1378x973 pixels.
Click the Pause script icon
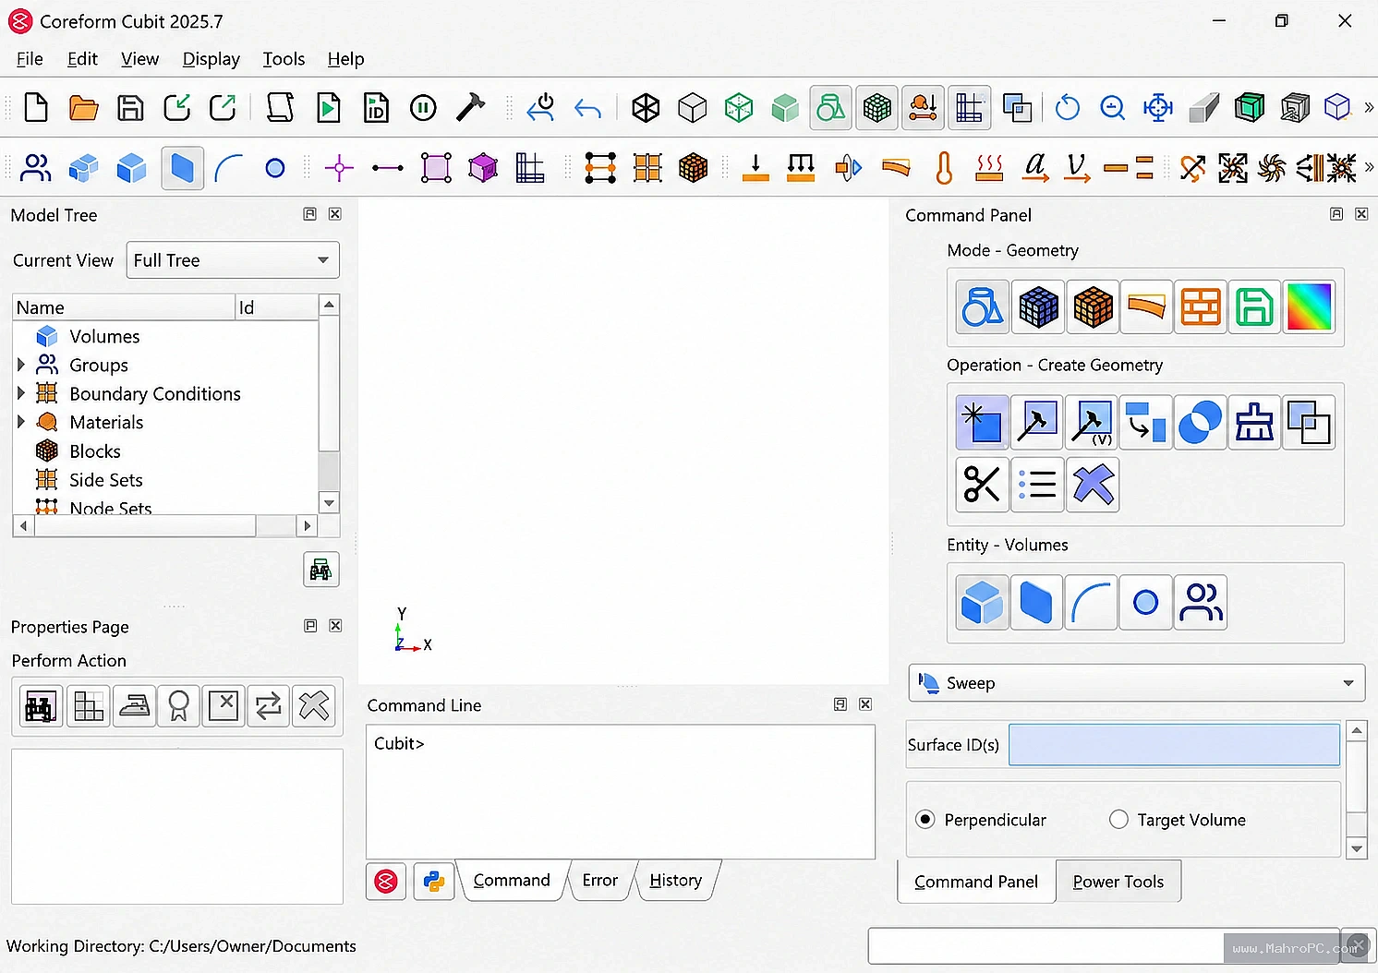point(423,108)
